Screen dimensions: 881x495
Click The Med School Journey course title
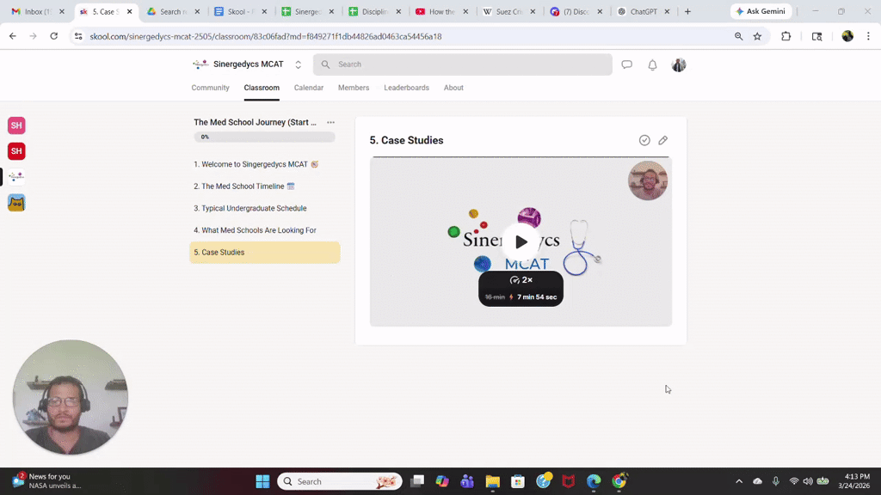click(255, 122)
